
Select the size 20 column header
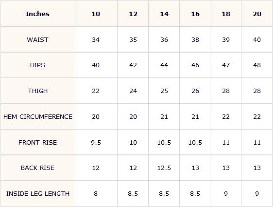(257, 14)
